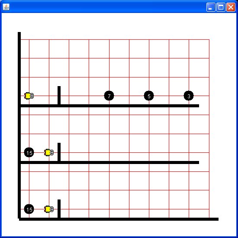
Task: Click the tall left boundary wall
Action: tap(19, 125)
